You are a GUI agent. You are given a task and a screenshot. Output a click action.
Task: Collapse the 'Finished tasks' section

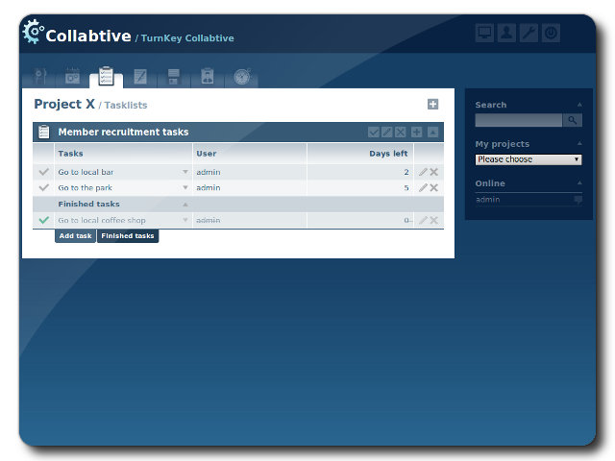[185, 205]
